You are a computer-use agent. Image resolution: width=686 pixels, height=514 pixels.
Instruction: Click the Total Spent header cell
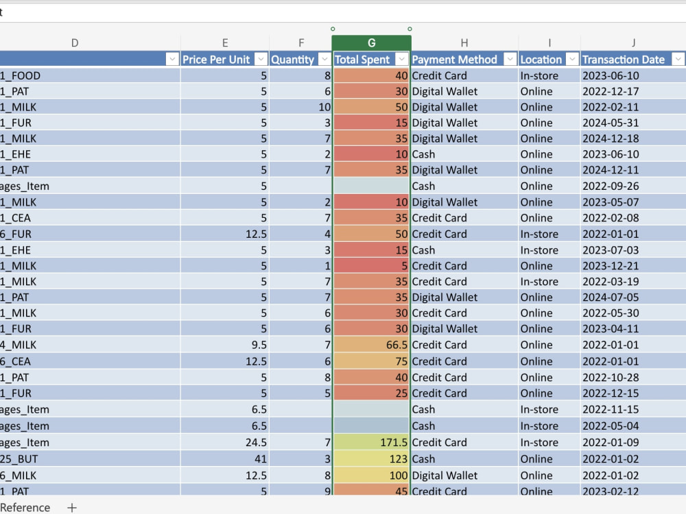371,60
